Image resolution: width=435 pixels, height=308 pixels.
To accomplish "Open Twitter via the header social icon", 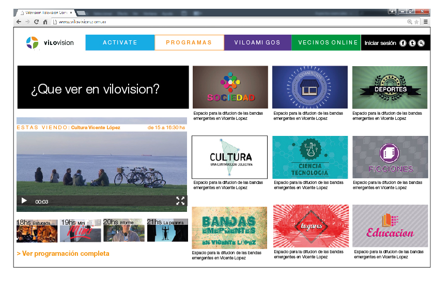I will [x=412, y=43].
